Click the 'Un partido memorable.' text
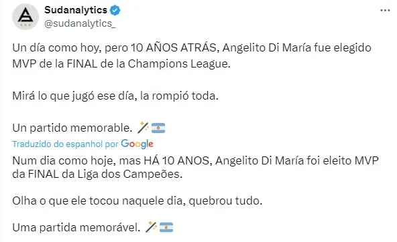The height and width of the screenshot is (242, 397). 72,128
